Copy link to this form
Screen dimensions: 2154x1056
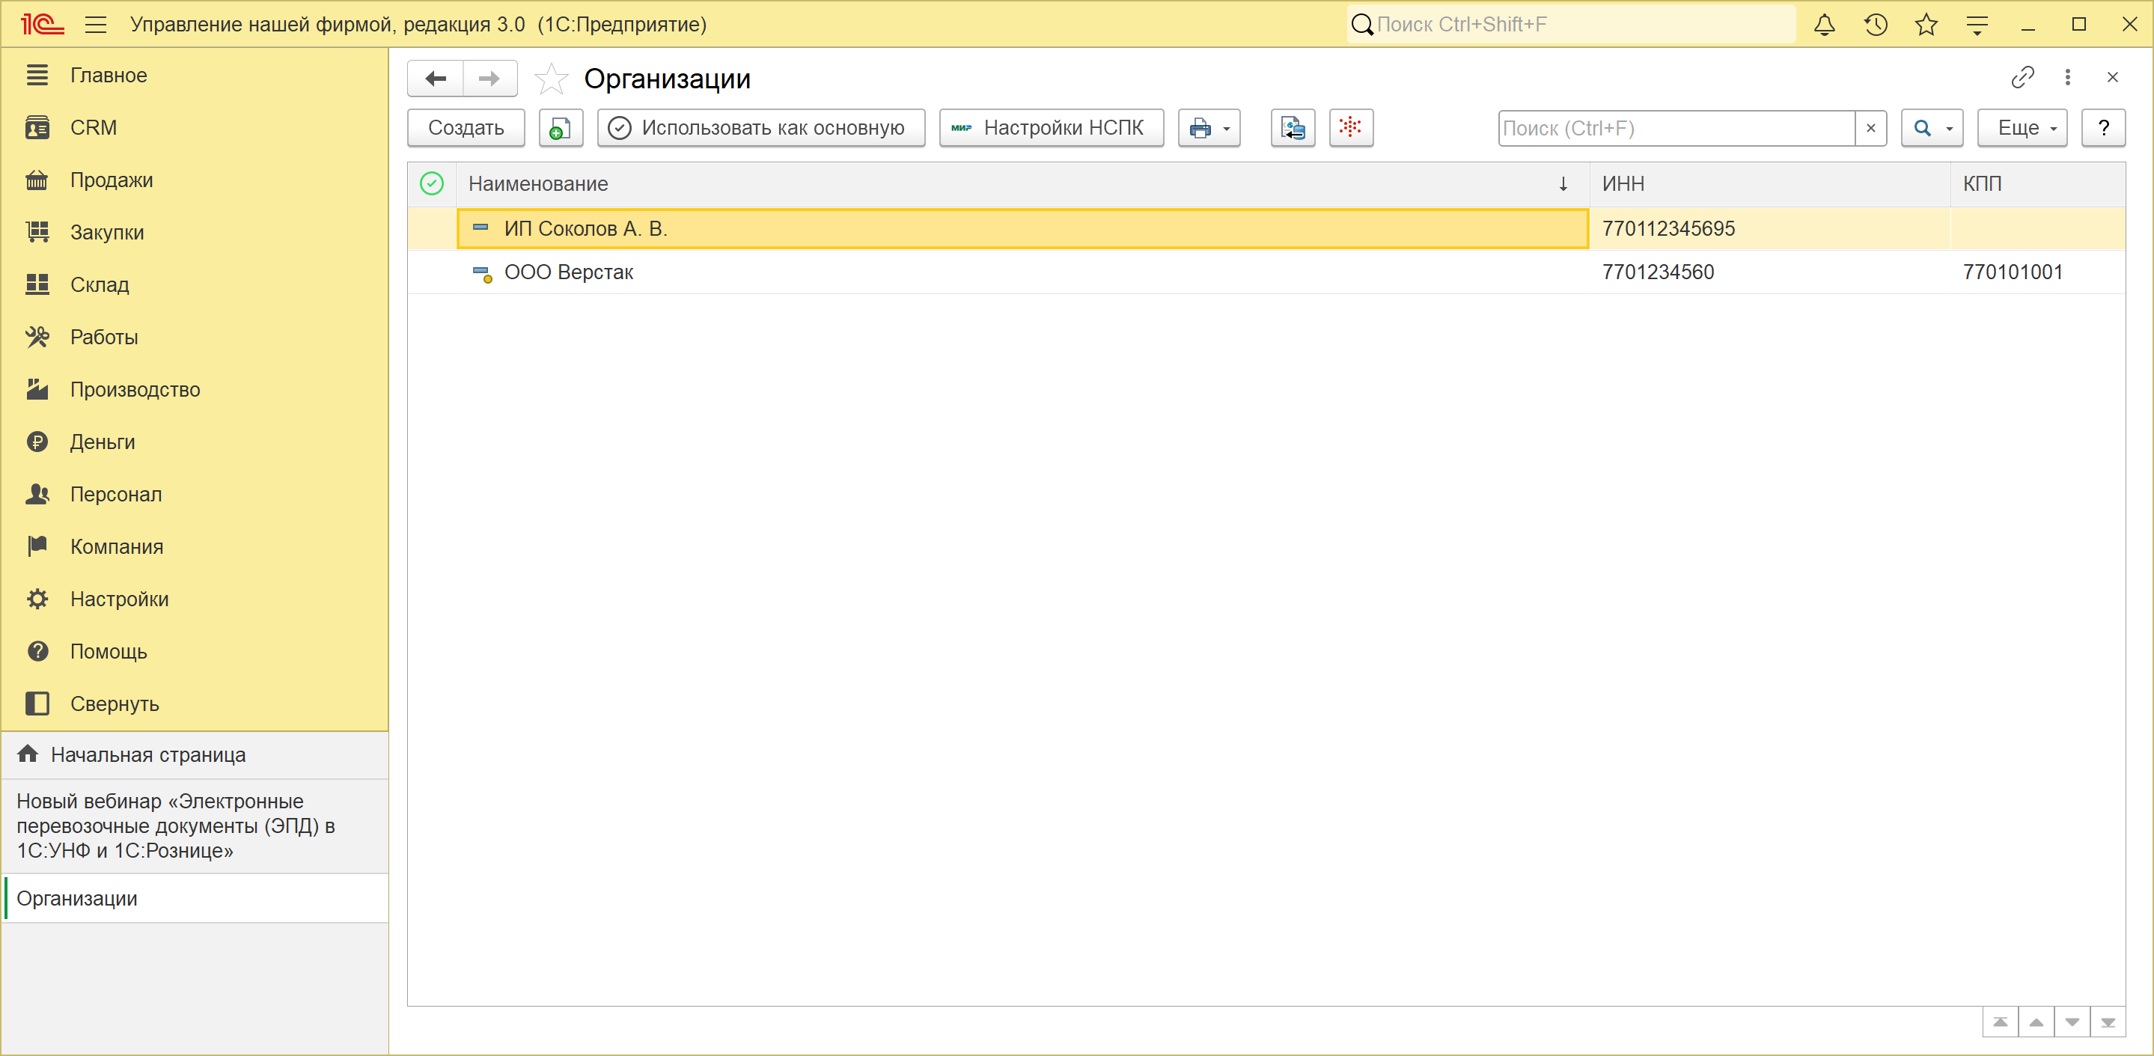coord(2023,78)
